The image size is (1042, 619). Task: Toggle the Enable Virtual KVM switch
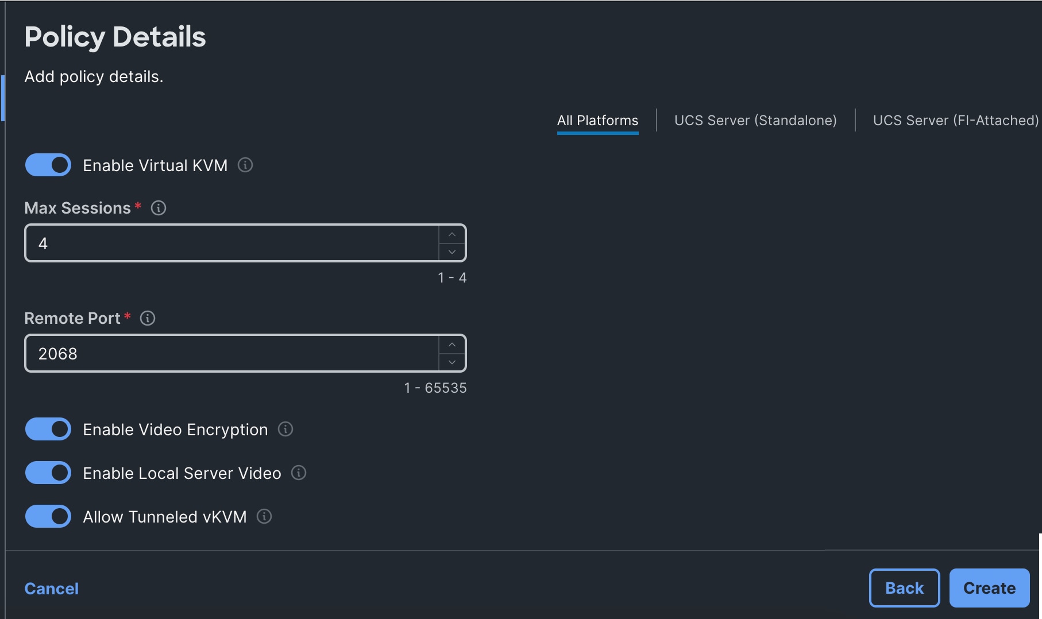(x=48, y=165)
